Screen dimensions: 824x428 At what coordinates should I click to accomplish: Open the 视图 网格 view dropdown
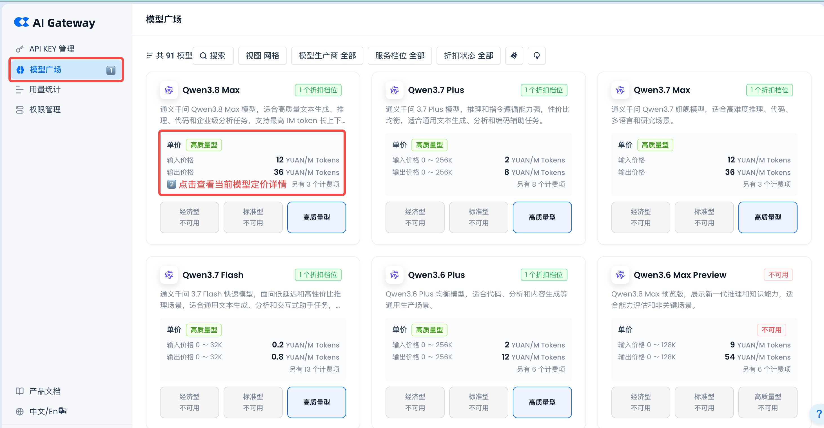pos(262,56)
